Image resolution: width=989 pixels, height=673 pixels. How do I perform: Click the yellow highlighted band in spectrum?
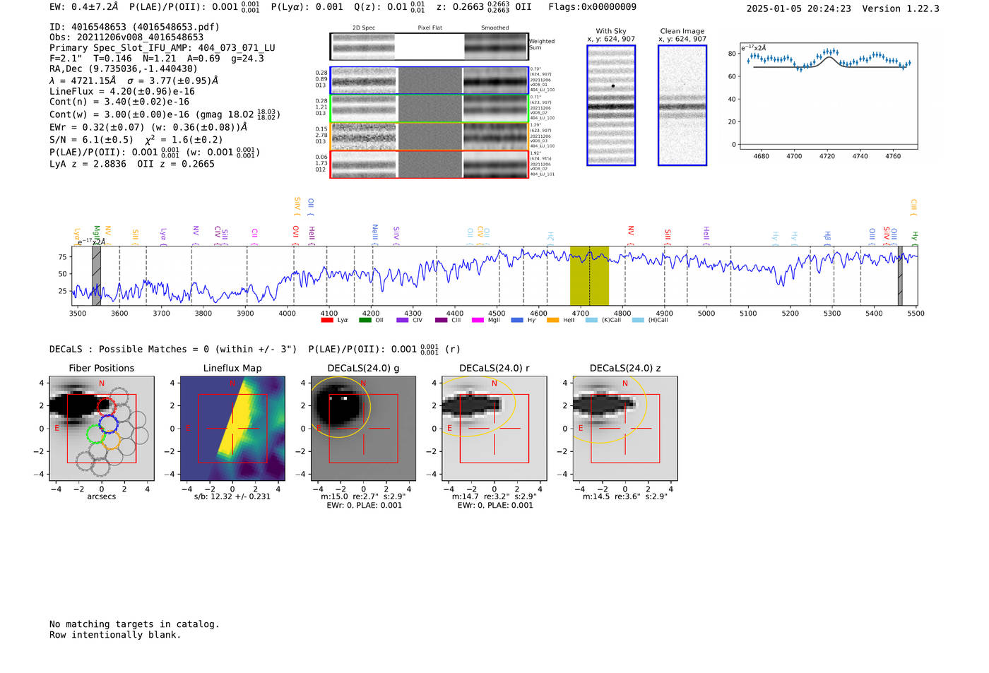[589, 275]
